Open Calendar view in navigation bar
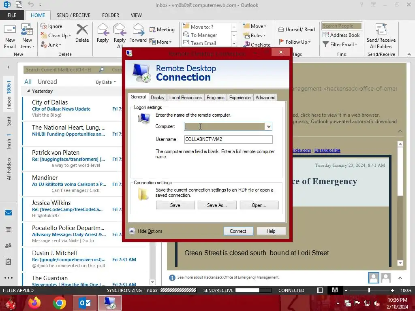415x311 pixels. tap(9, 229)
